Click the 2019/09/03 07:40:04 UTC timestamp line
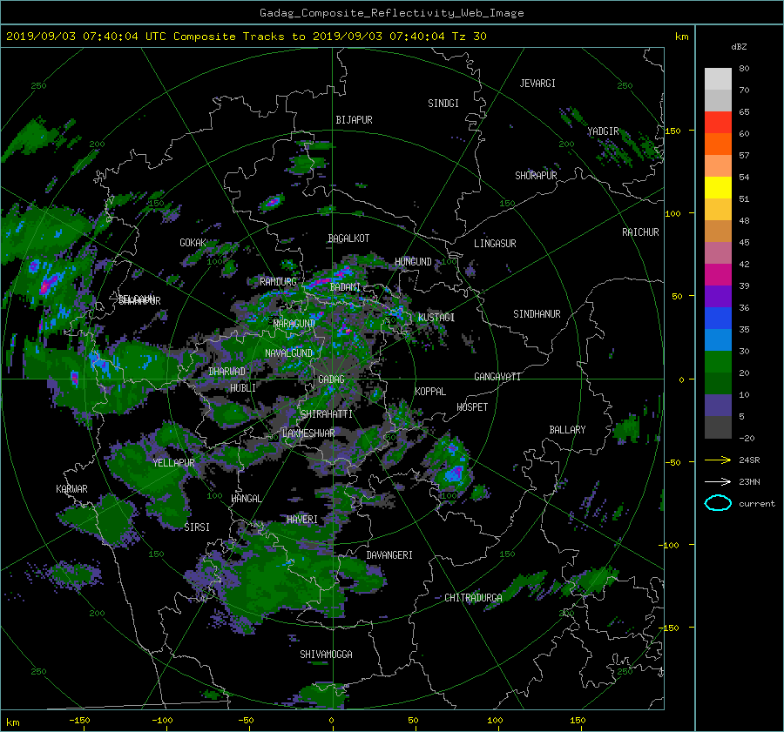784x732 pixels. point(246,37)
